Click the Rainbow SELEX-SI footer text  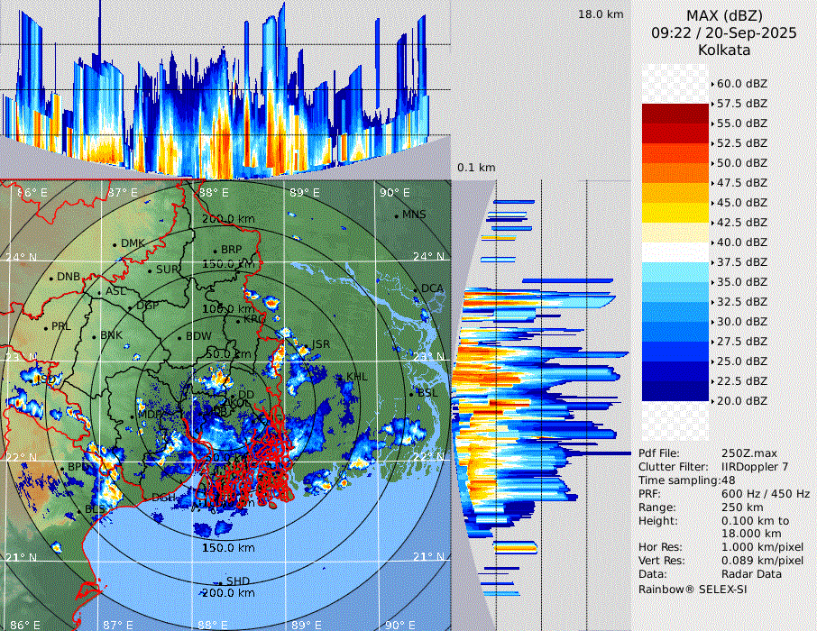point(692,589)
